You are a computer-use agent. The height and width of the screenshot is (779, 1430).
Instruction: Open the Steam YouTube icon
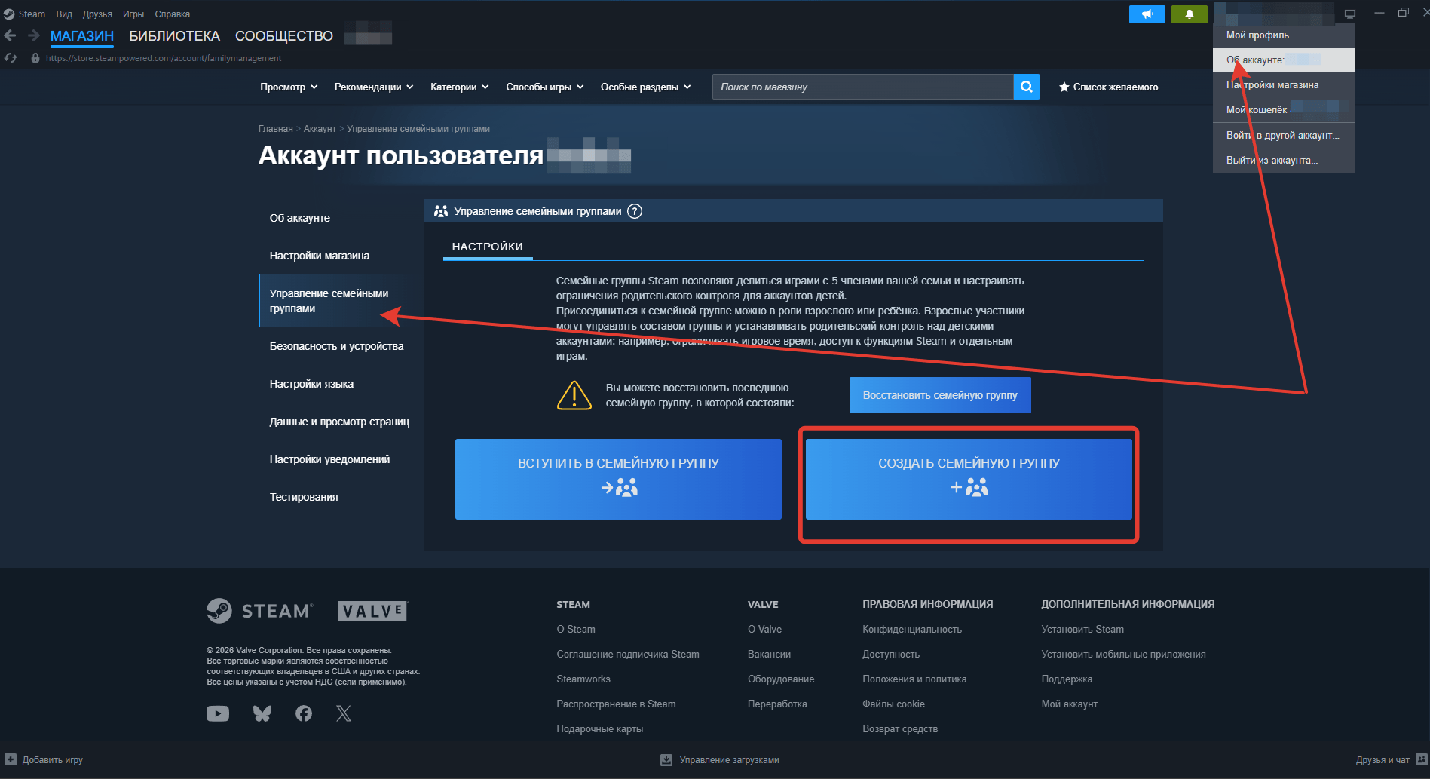pos(218,713)
